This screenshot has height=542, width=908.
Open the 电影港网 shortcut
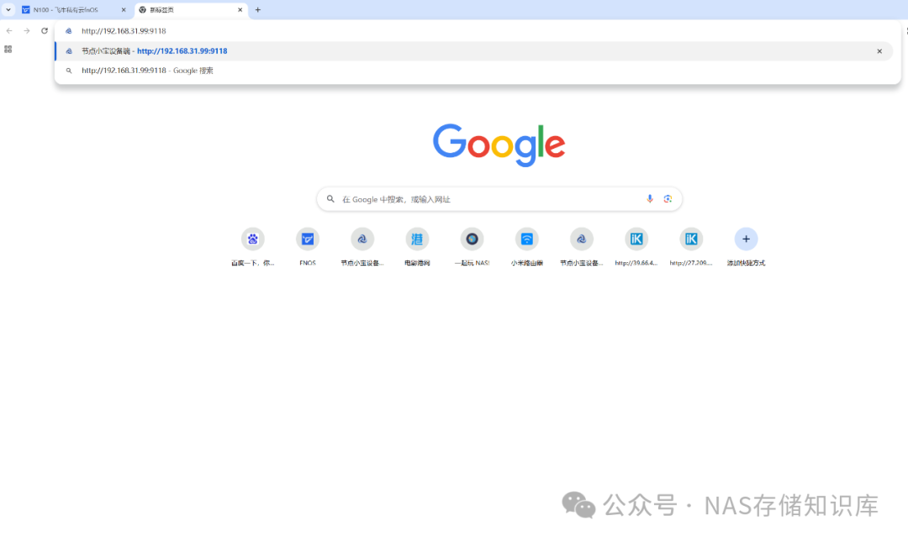coord(417,246)
